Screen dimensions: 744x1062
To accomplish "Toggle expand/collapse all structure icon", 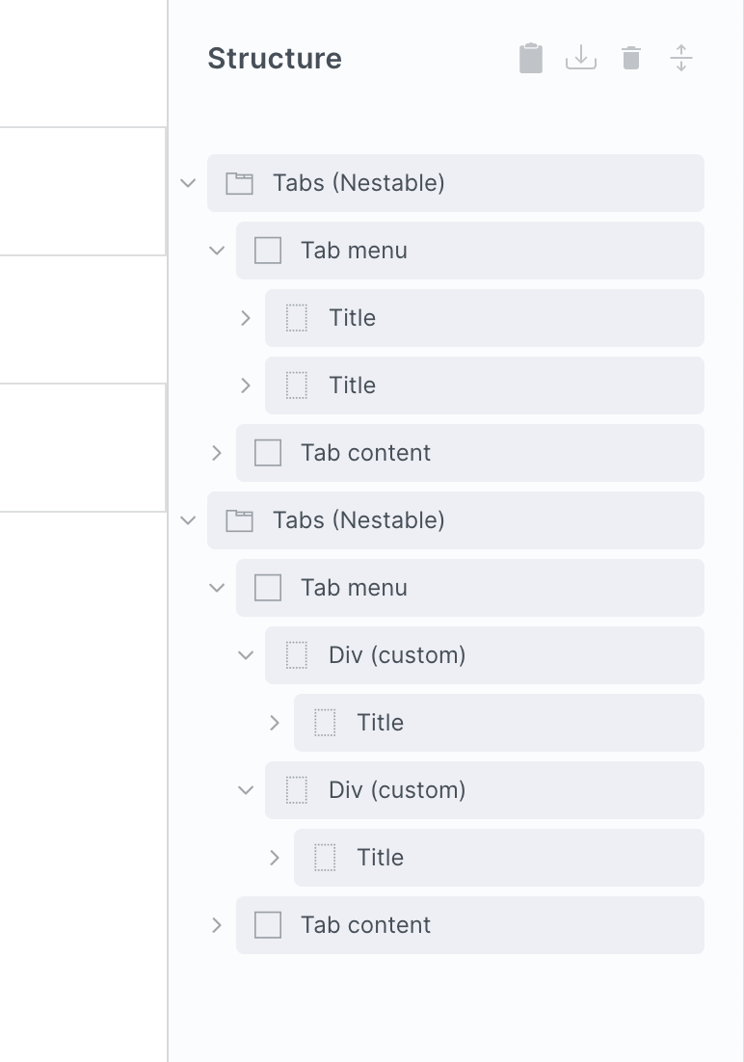I will (x=681, y=59).
